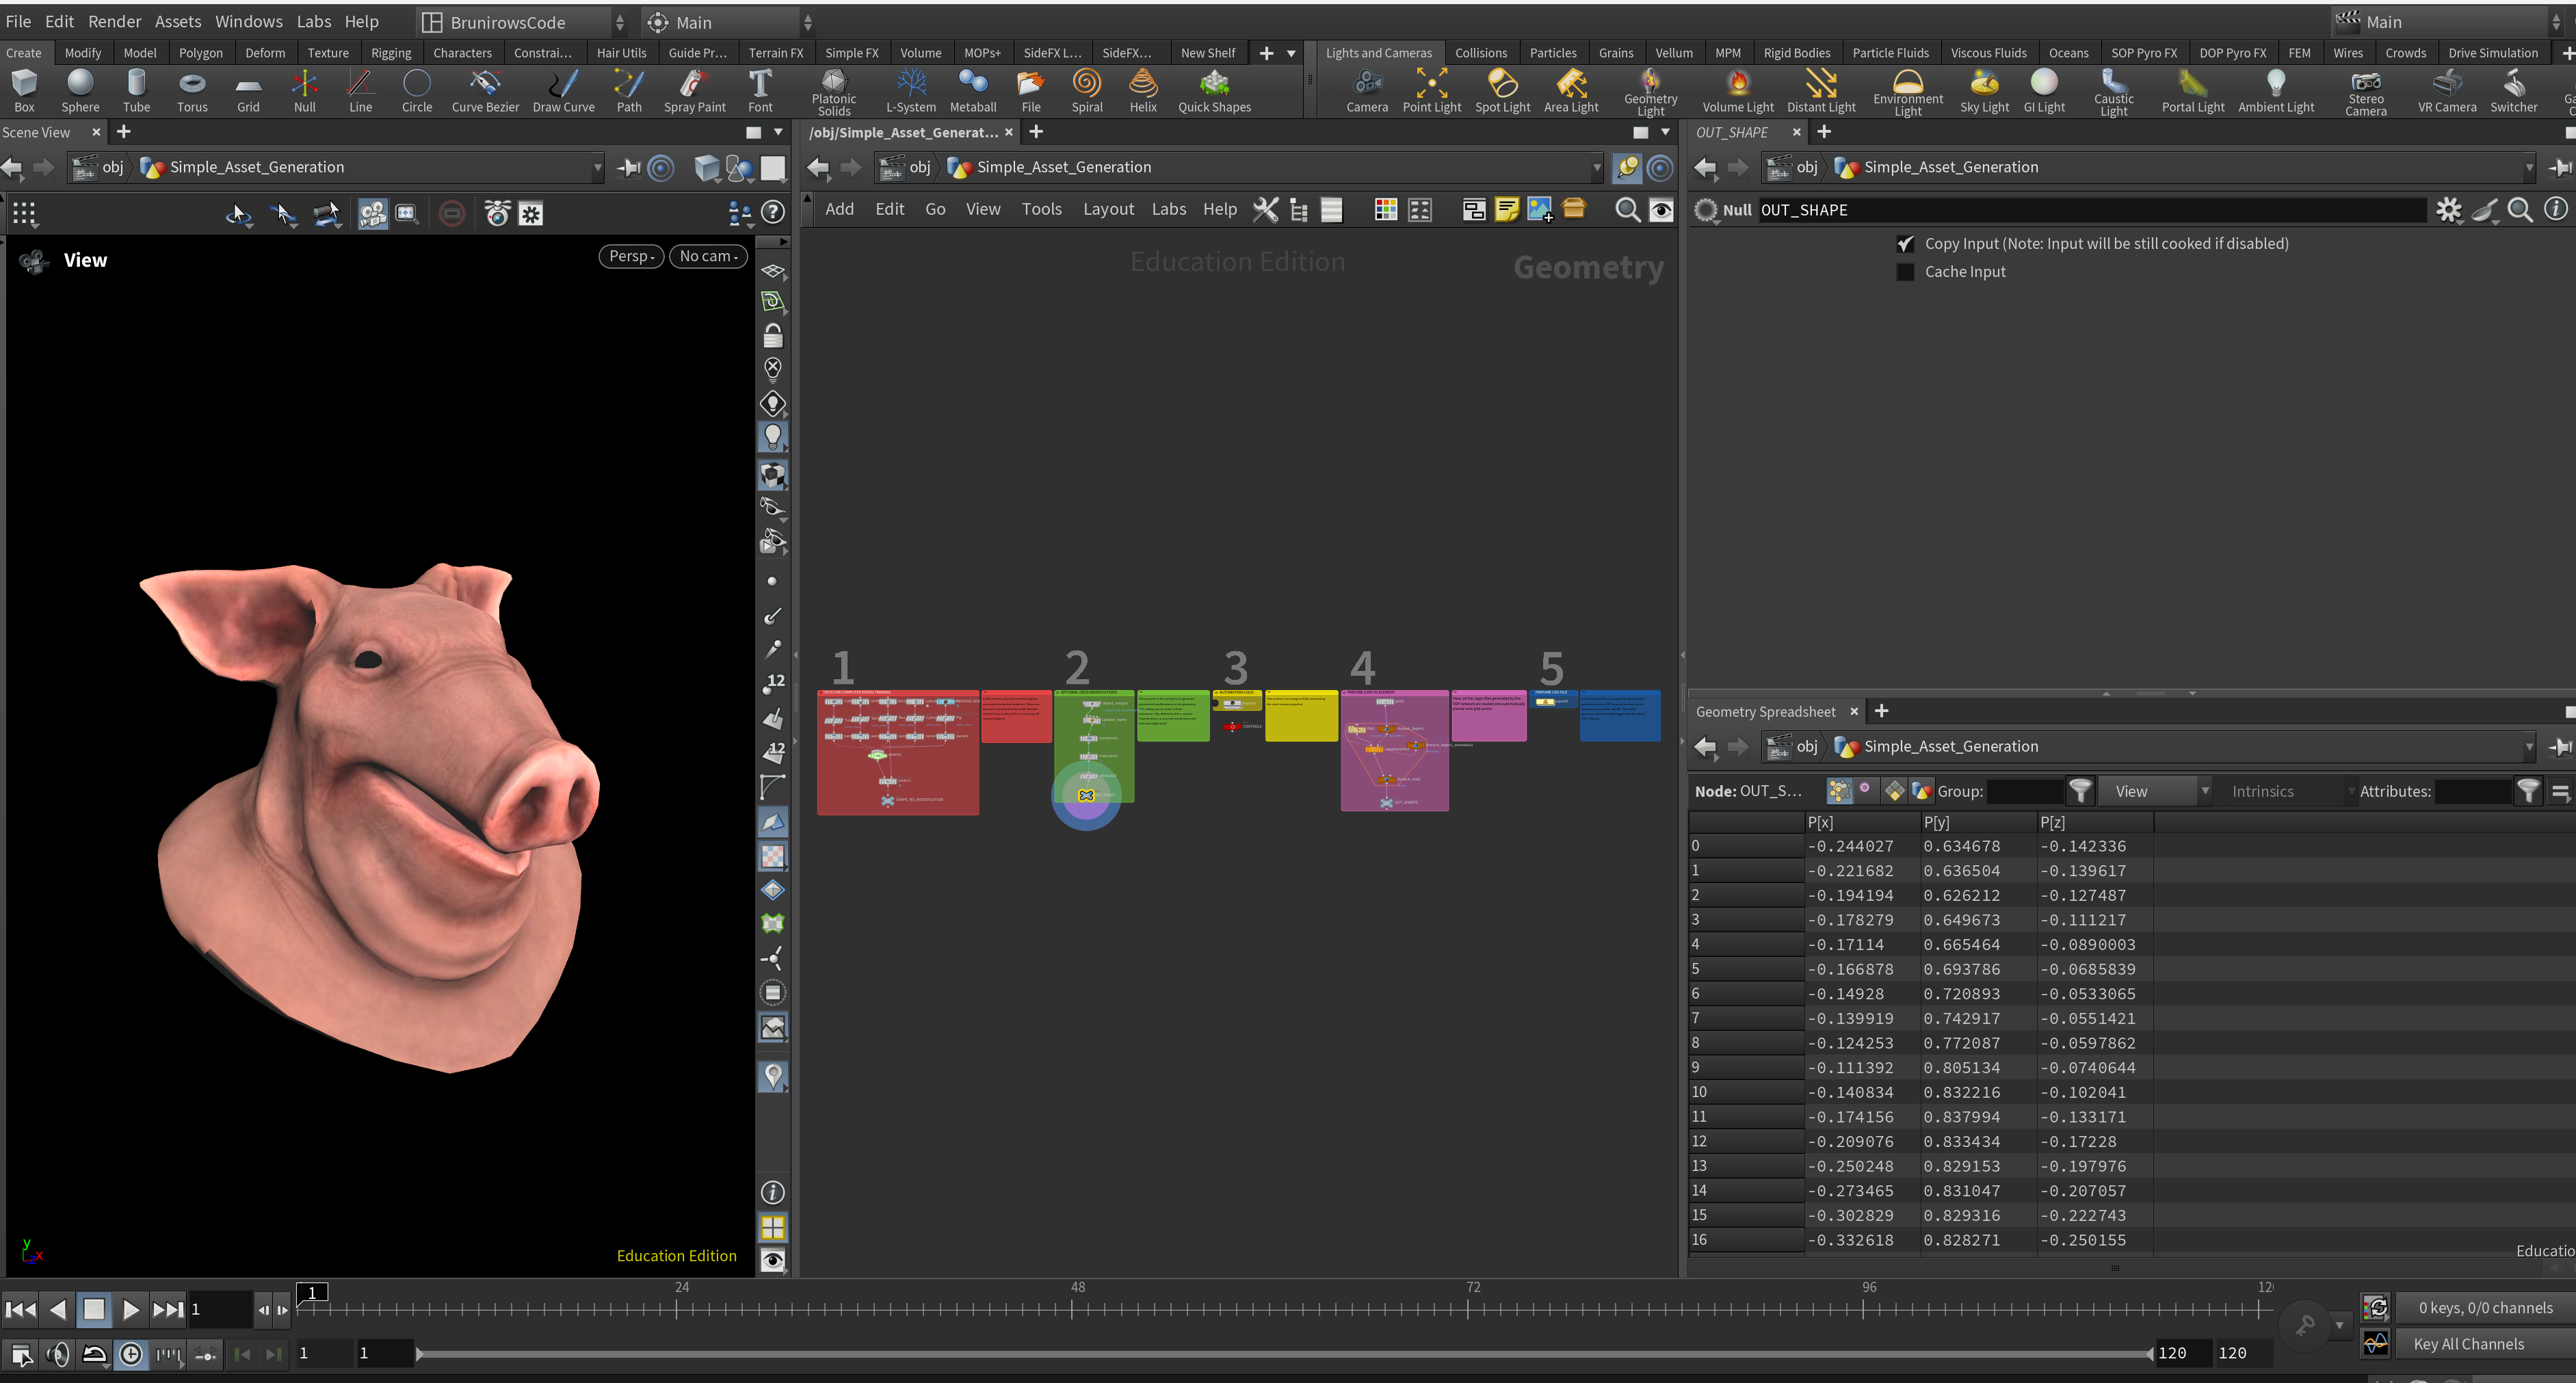Add a Metaball from the shelf
The width and height of the screenshot is (2576, 1383).
(973, 91)
